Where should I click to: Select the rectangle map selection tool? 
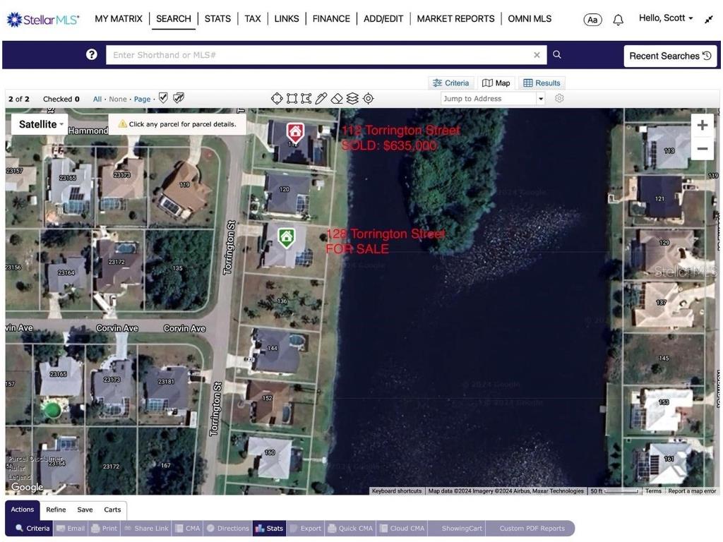292,99
